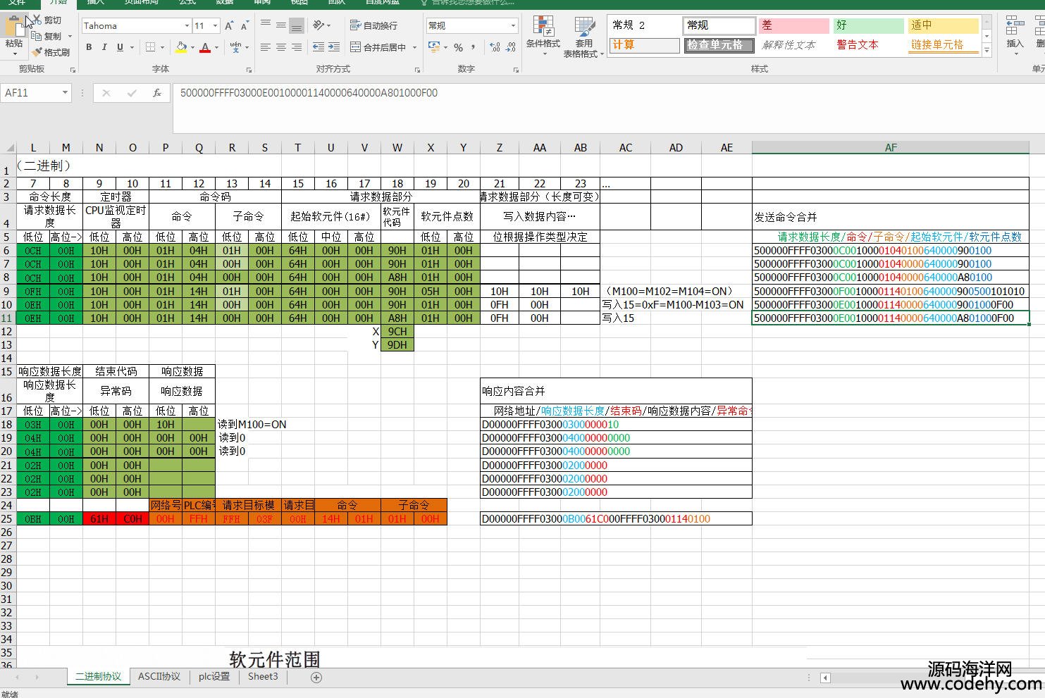The width and height of the screenshot is (1045, 698).
Task: Select the 二进制协议 sheet tab
Action: point(99,677)
